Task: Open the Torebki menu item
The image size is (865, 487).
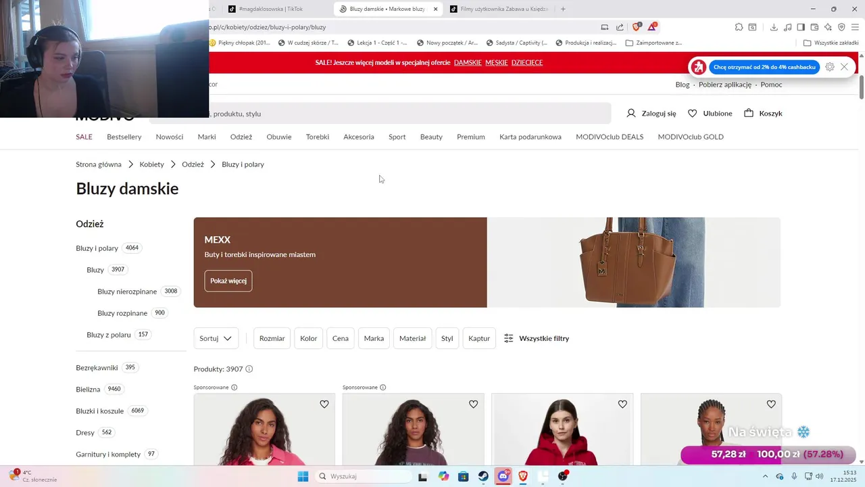Action: tap(318, 137)
